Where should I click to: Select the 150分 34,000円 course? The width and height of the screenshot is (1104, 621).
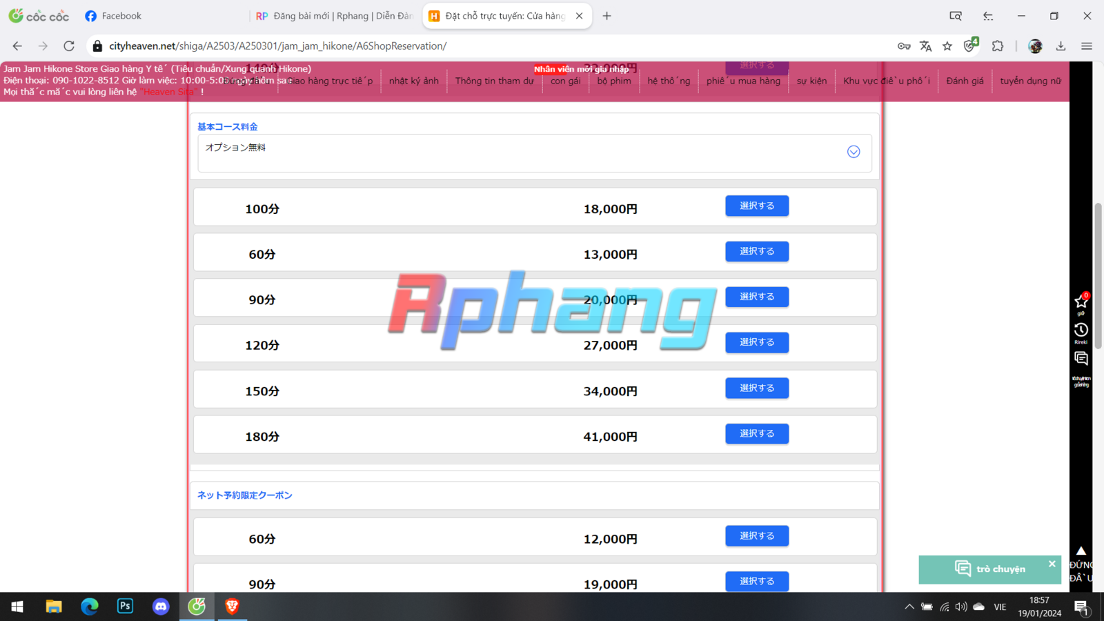[757, 388]
